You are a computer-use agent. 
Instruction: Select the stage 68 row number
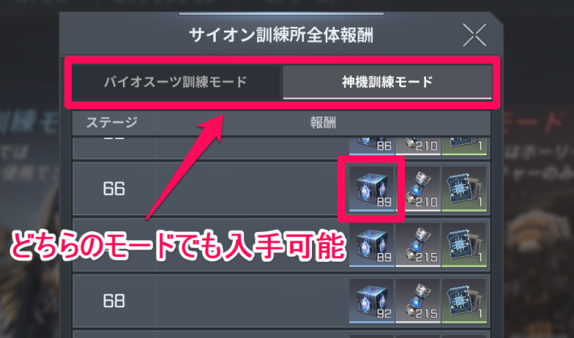[114, 301]
